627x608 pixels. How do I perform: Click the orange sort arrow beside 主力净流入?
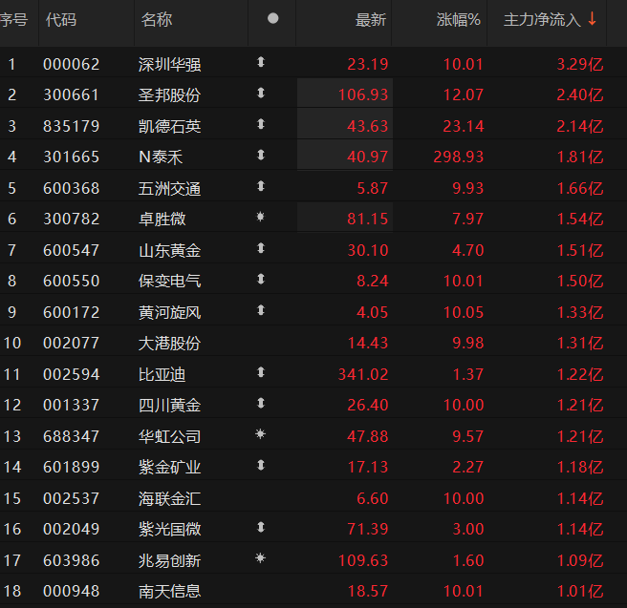[x=593, y=19]
